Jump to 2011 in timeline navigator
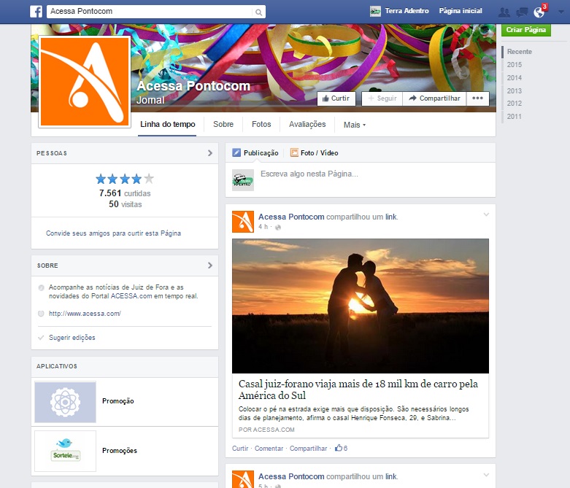This screenshot has width=570, height=488. (514, 117)
